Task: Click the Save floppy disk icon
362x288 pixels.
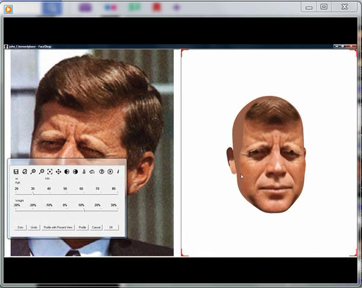Action: [16, 171]
